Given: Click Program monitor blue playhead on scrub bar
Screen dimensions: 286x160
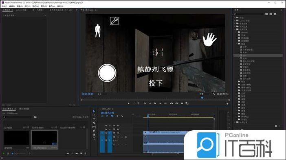Looking at the screenshot, I should tap(202, 98).
